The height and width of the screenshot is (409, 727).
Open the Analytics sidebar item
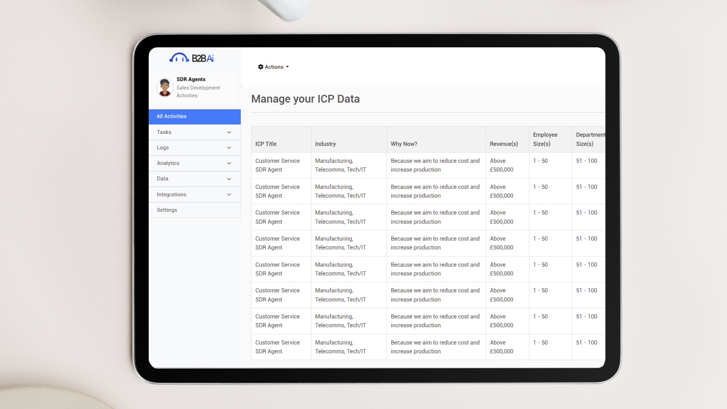click(168, 163)
